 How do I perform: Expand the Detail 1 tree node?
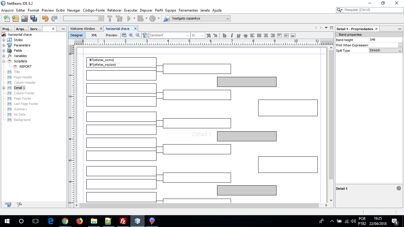(x=4, y=88)
